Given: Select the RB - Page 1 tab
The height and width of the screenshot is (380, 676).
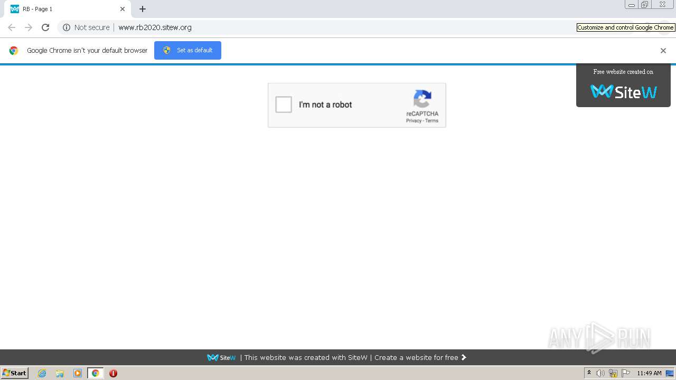Looking at the screenshot, I should 69,9.
